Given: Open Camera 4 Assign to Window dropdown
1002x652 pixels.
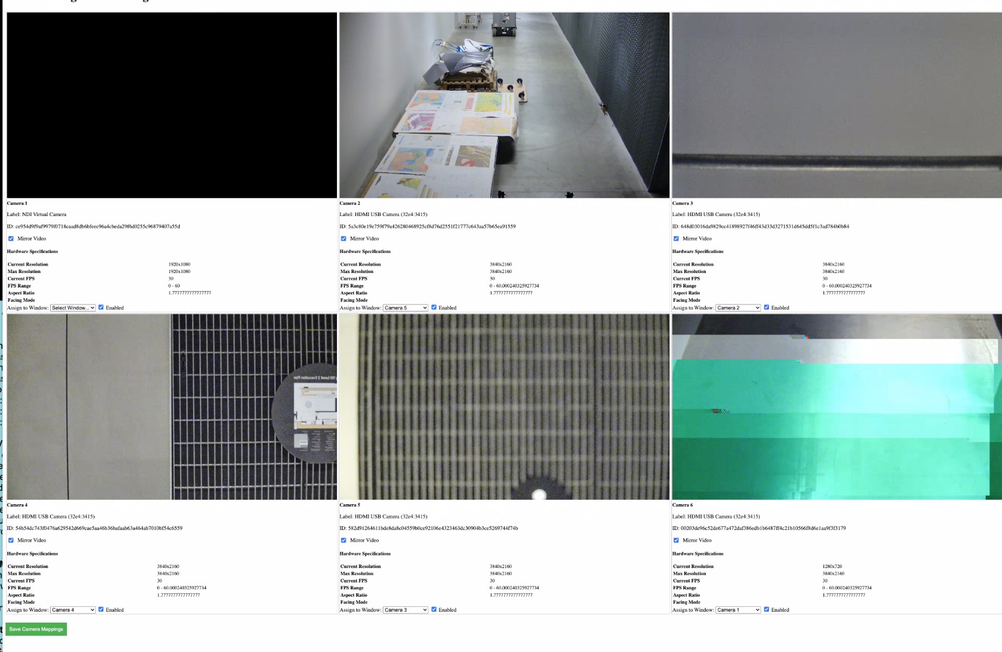Looking at the screenshot, I should tap(73, 610).
